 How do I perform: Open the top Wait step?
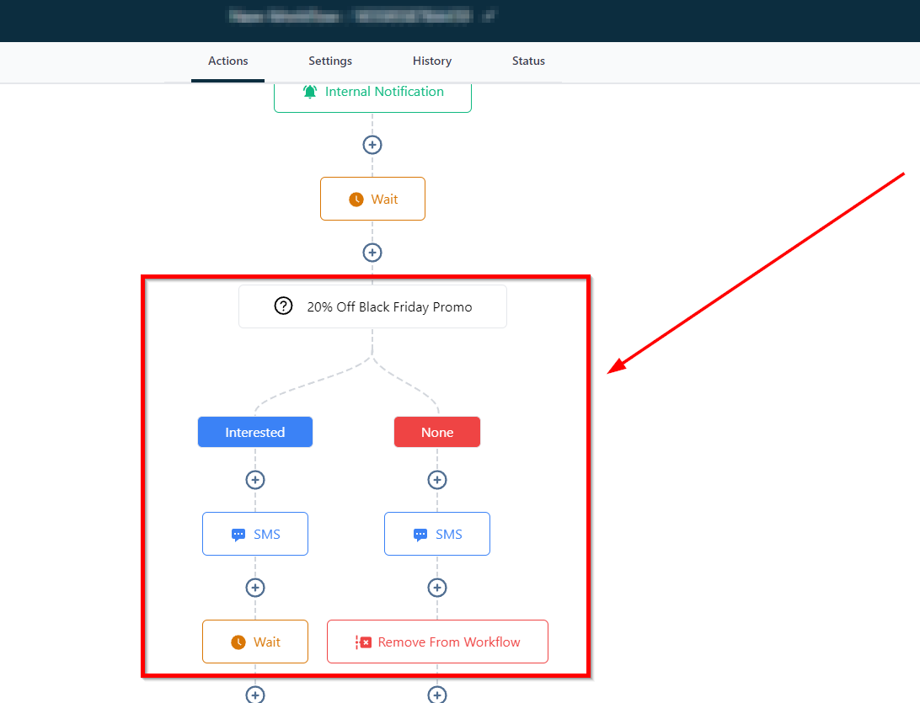tap(372, 199)
